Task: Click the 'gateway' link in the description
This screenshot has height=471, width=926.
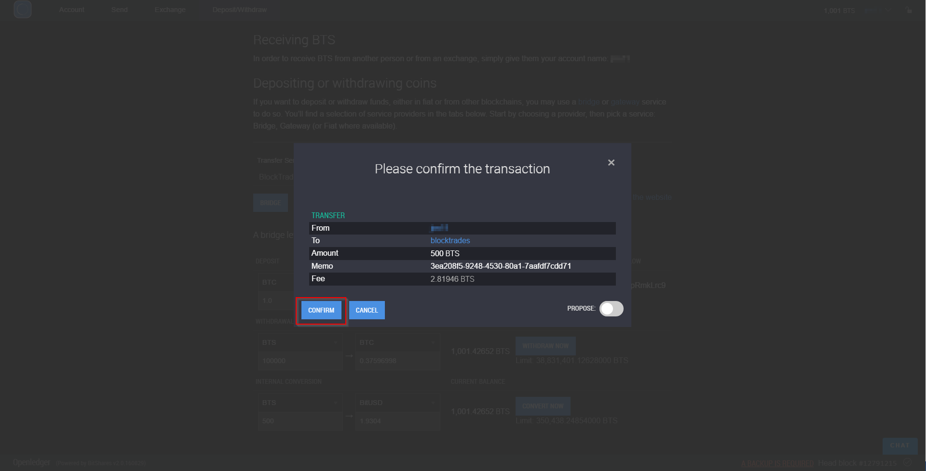Action: [x=625, y=102]
